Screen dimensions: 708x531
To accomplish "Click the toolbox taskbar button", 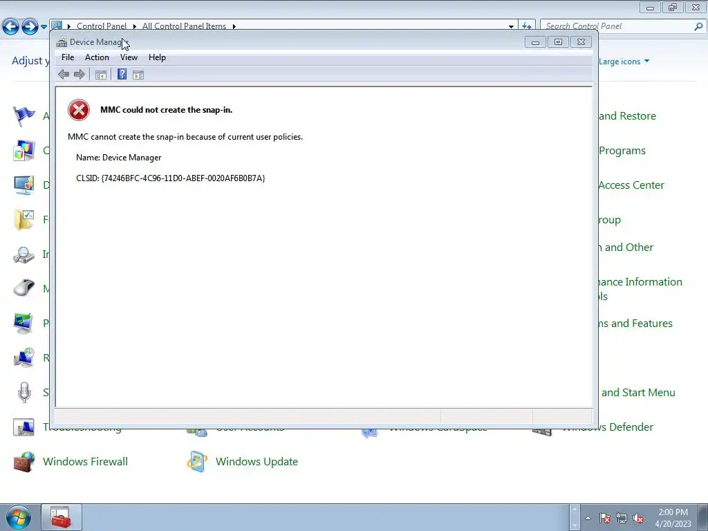I will tap(62, 517).
